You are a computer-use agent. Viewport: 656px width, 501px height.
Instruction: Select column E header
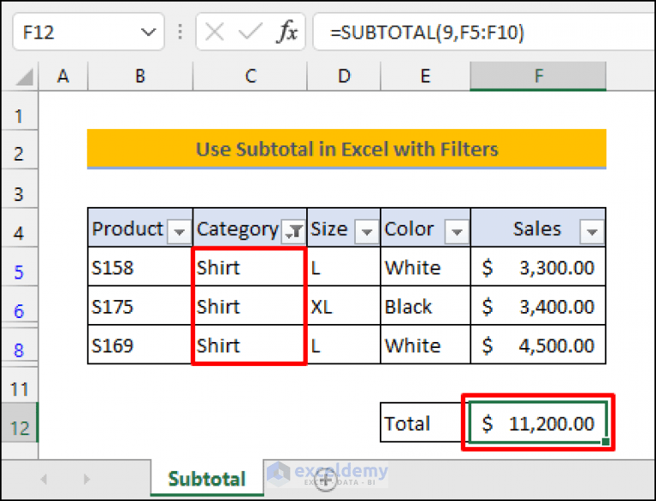425,76
